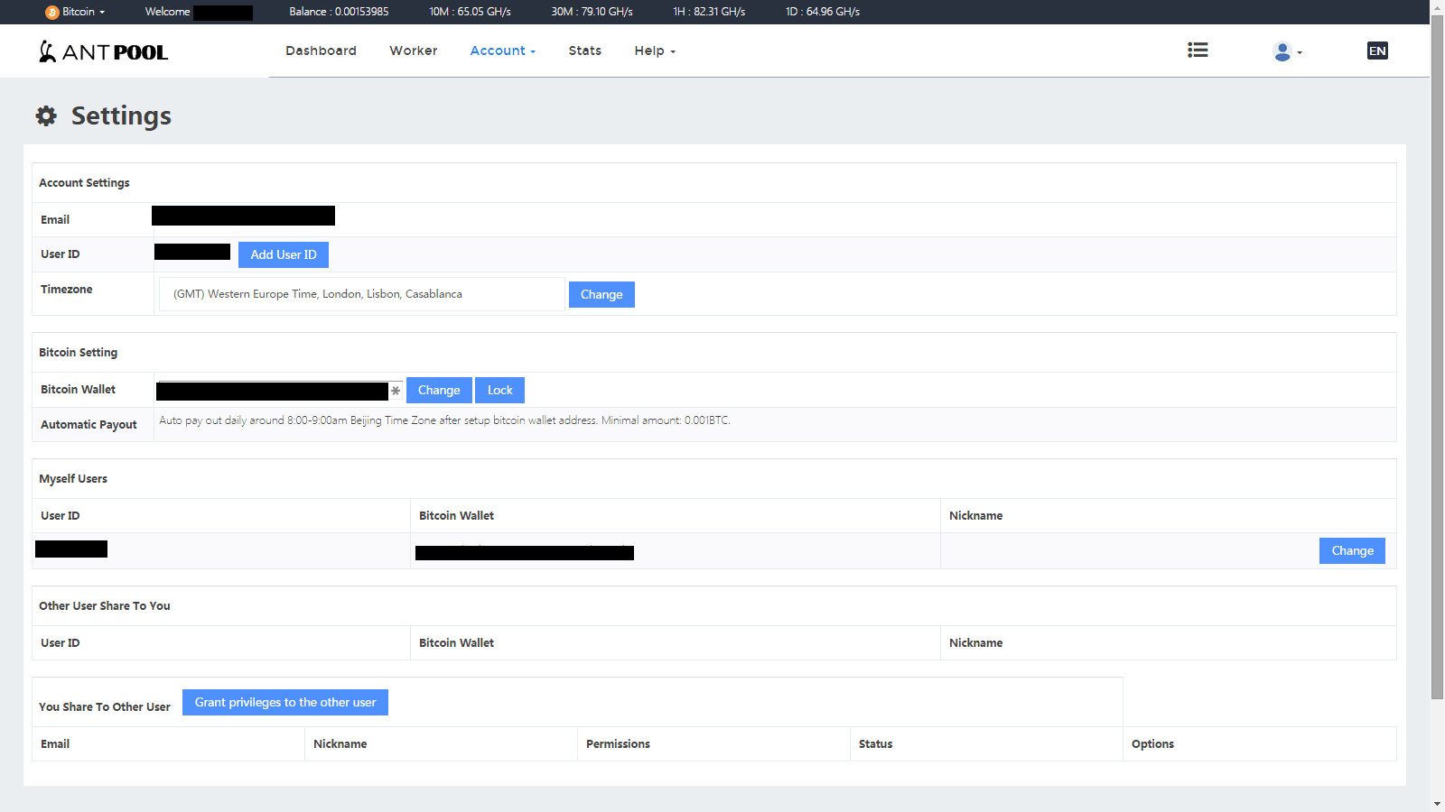Expand the Help menu
The image size is (1445, 812).
[x=655, y=51]
